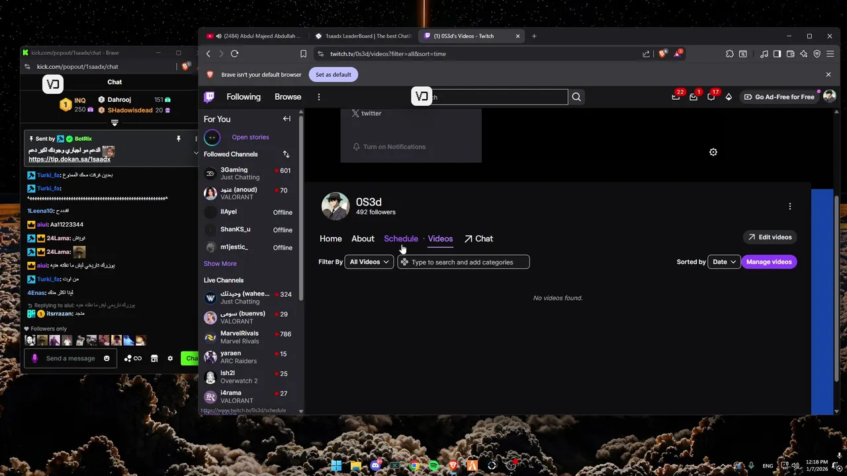This screenshot has height=476, width=847.
Task: Open the Date sort dropdown
Action: click(x=724, y=262)
